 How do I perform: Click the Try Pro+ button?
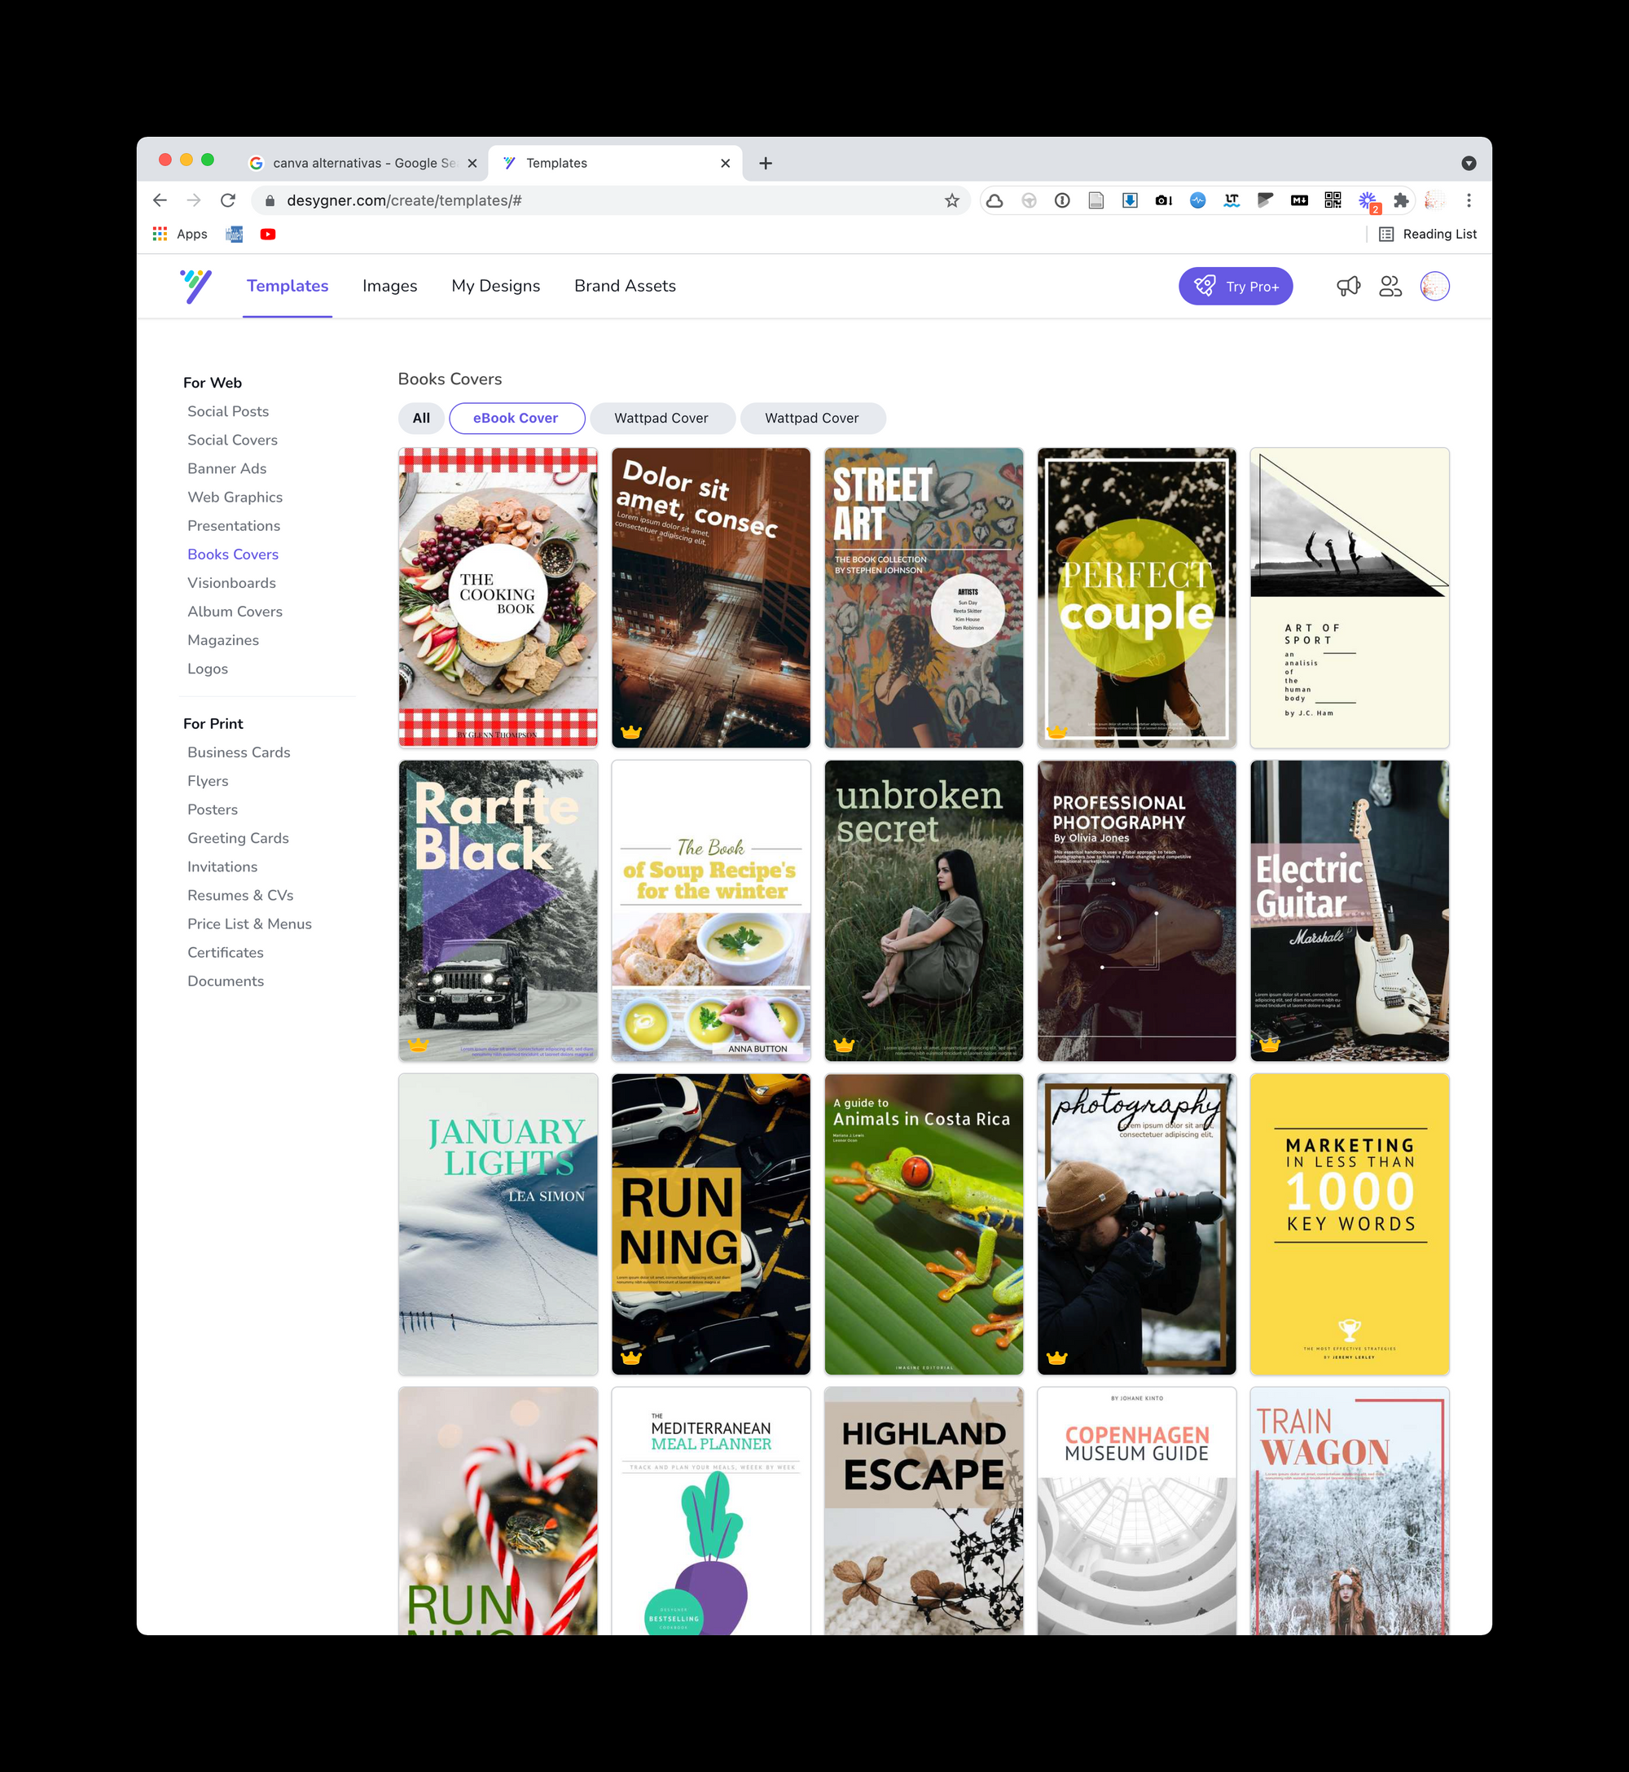(1235, 287)
